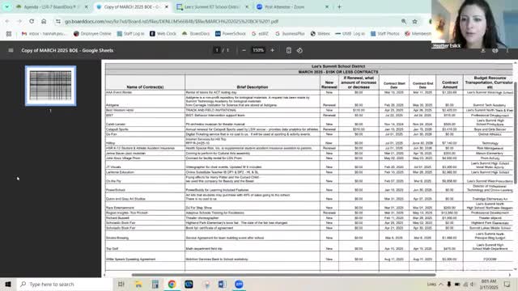
Task: Click the 150% zoom level field
Action: coord(258,50)
